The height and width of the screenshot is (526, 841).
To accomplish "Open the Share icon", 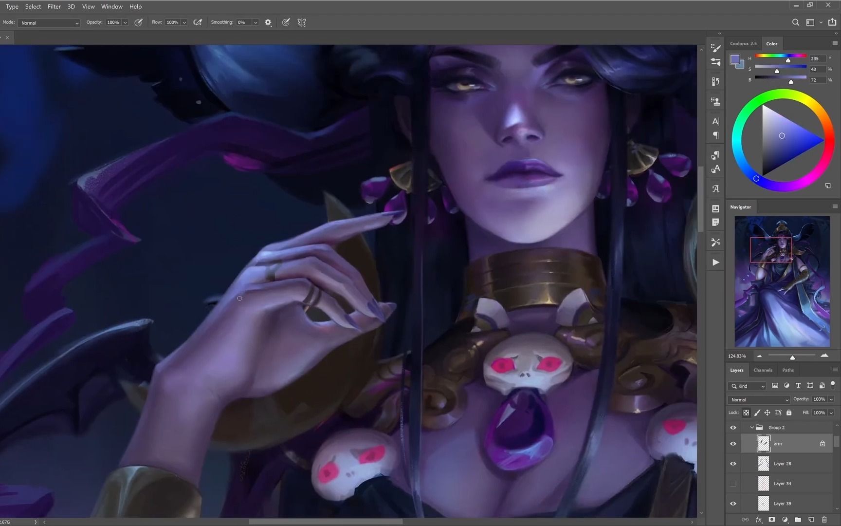I will click(x=832, y=22).
